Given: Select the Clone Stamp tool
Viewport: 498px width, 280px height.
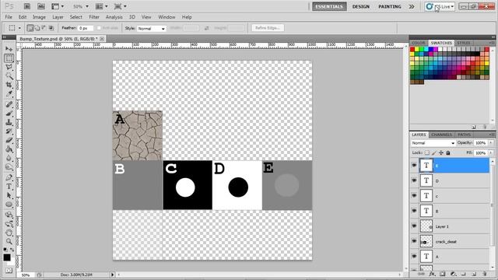Looking at the screenshot, I should pyautogui.click(x=9, y=122).
